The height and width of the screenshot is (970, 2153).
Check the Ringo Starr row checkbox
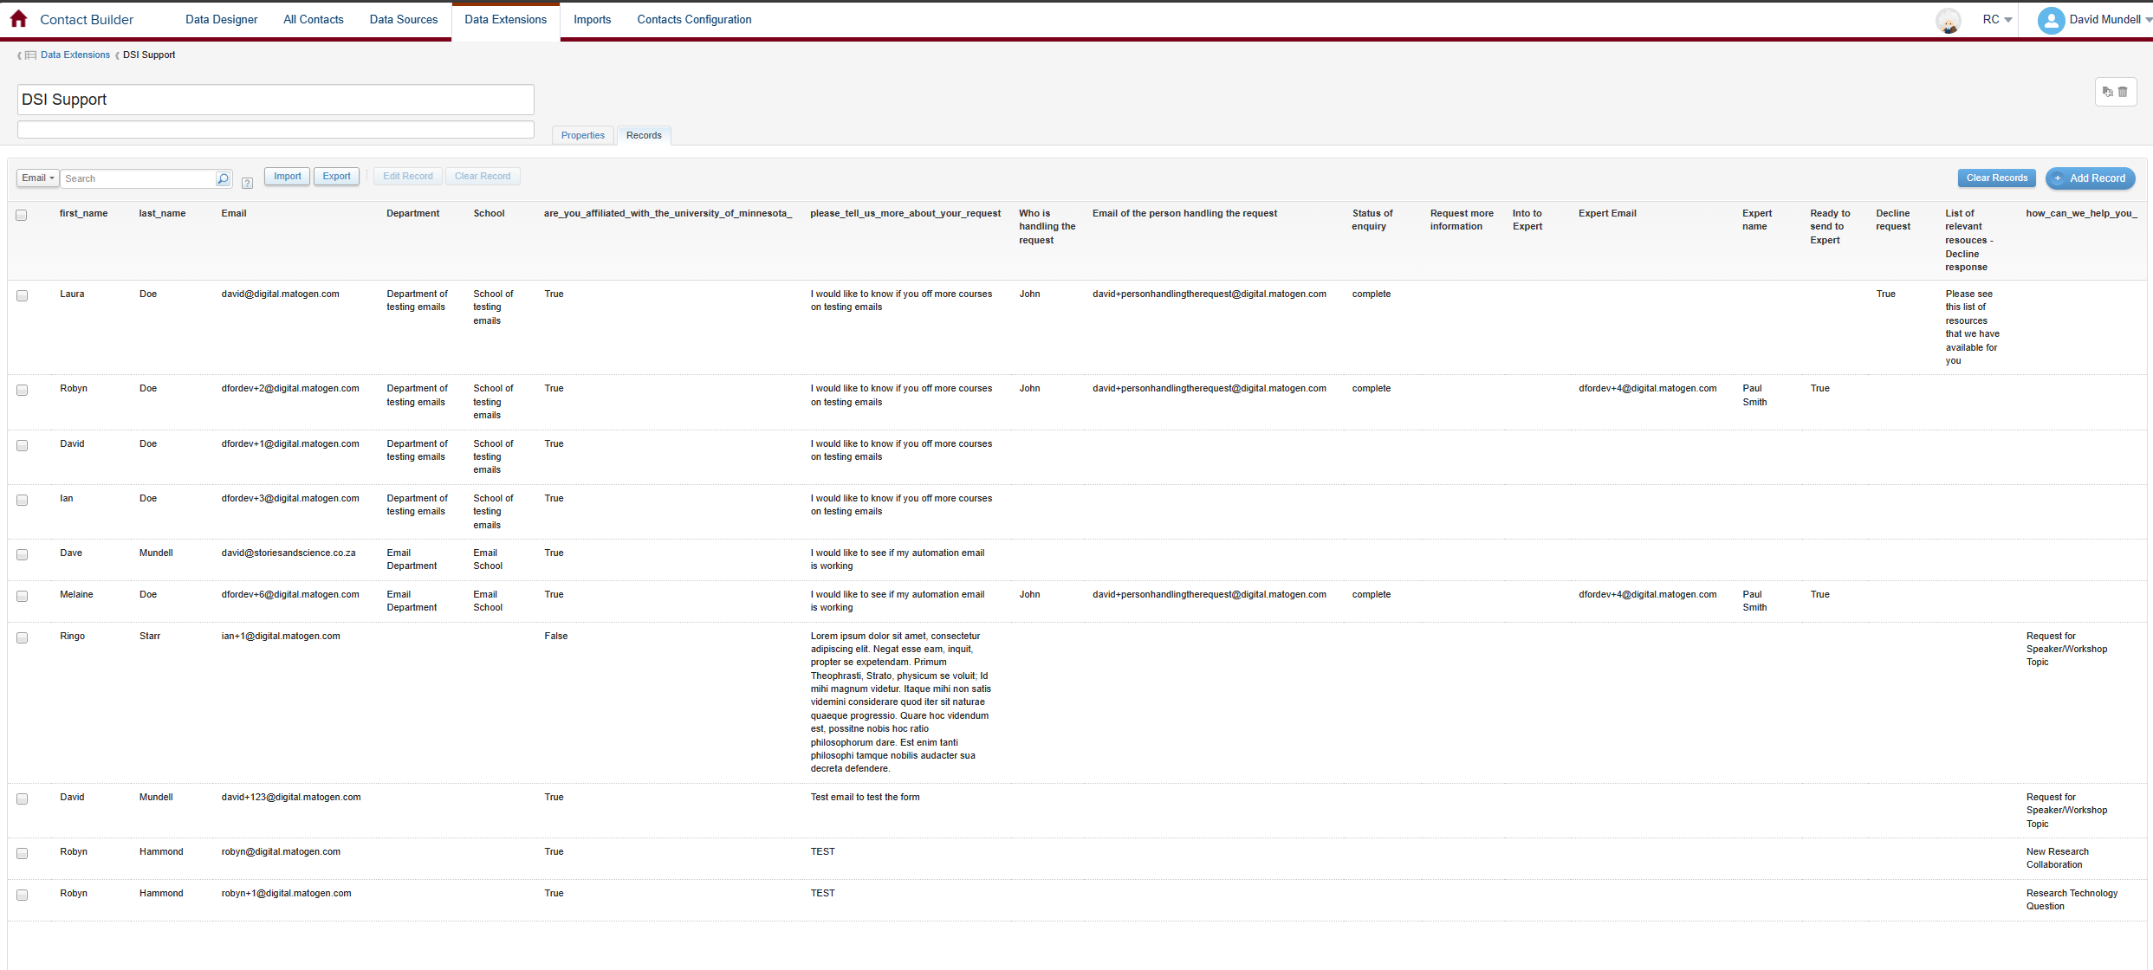click(22, 637)
